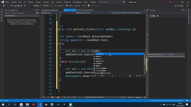Start debugging with the green Пуск button
Screen dimensions: 191x107
click(60, 6)
